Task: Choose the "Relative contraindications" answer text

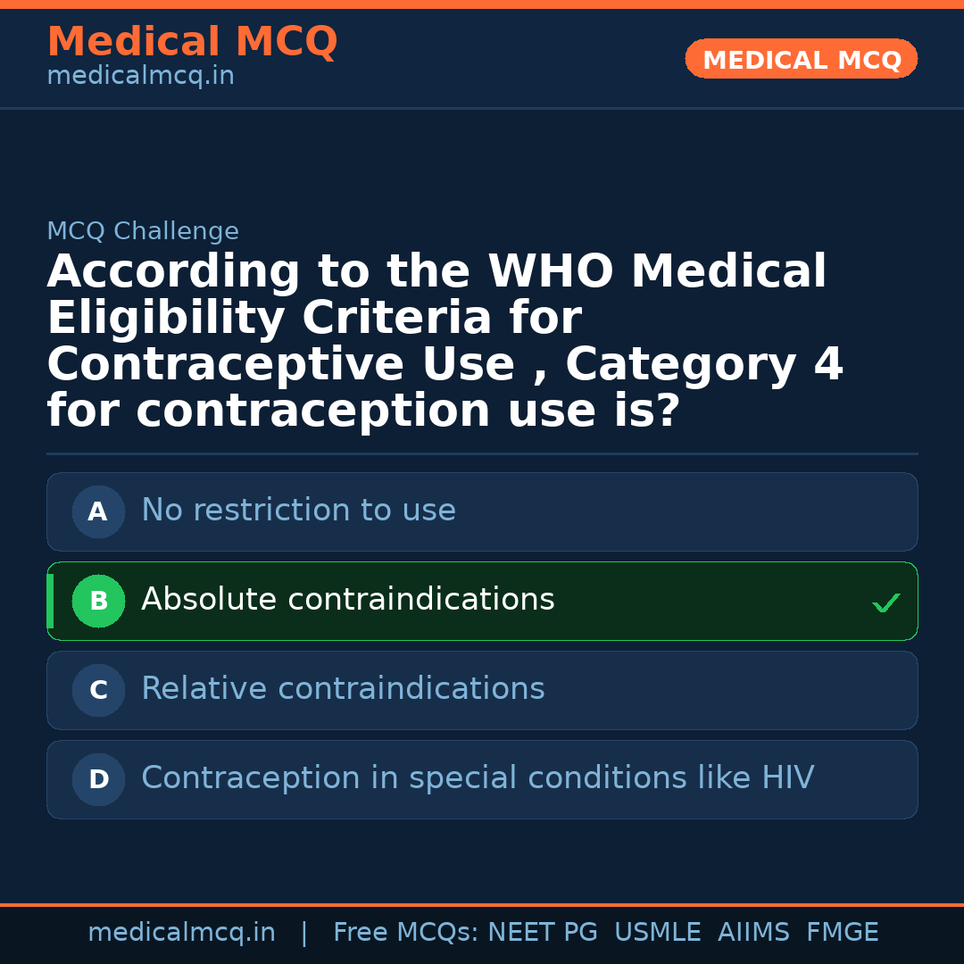Action: pyautogui.click(x=343, y=689)
